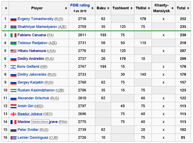Click Hikaru Nakamura link
The height and width of the screenshot is (143, 193).
pos(32,51)
